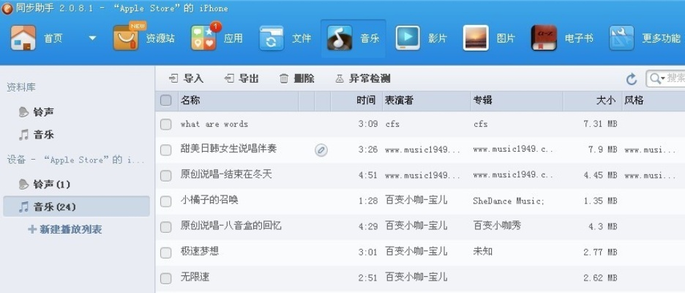Viewport: 685px width, 293px height.
Task: Open the 电子书 ebook icon
Action: tap(544, 38)
